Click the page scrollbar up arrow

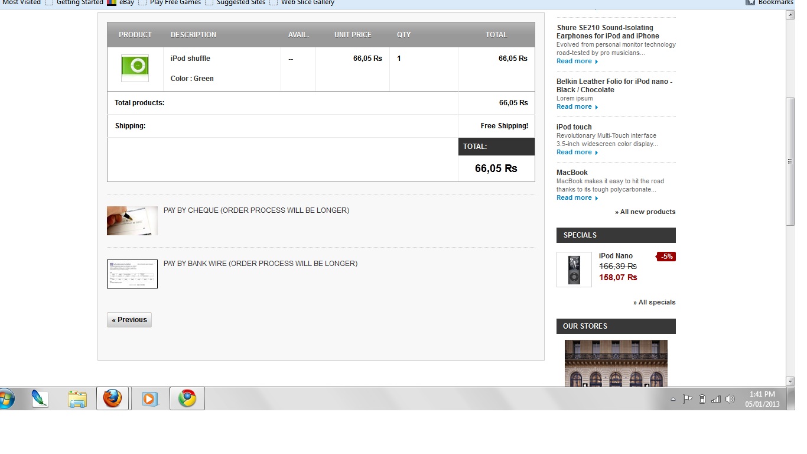790,15
